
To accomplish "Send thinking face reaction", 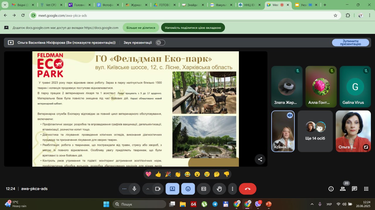I will (x=217, y=174).
